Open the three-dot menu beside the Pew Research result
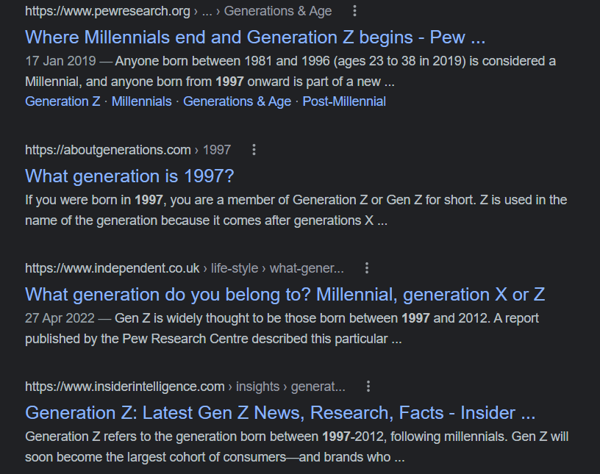The image size is (600, 474). pyautogui.click(x=355, y=11)
